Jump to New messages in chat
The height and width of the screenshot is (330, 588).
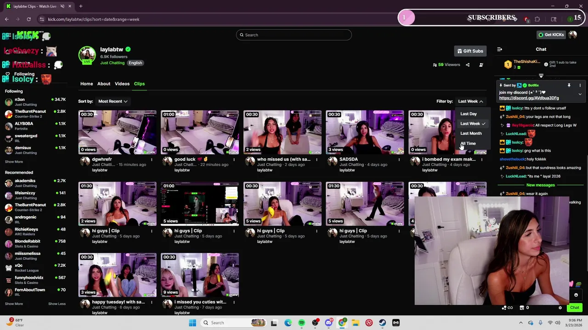[x=540, y=185]
